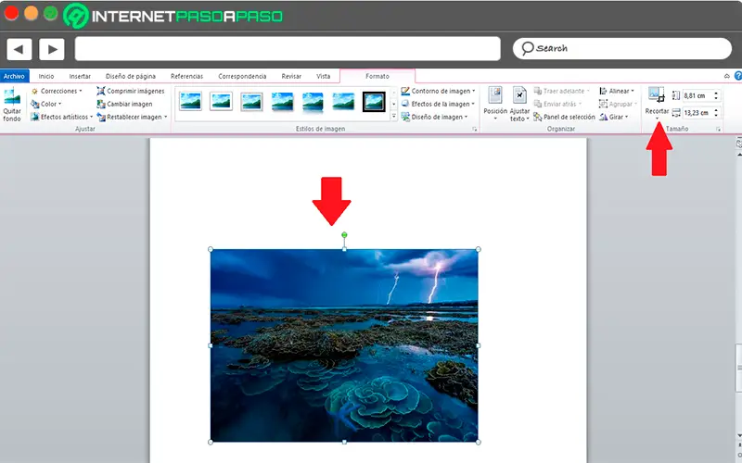Click the Recortar crop icon
The width and height of the screenshot is (742, 463).
point(657,94)
